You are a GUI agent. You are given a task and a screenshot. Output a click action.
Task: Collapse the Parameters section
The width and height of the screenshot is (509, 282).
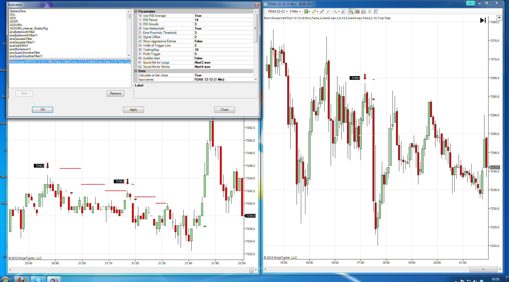[x=136, y=11]
